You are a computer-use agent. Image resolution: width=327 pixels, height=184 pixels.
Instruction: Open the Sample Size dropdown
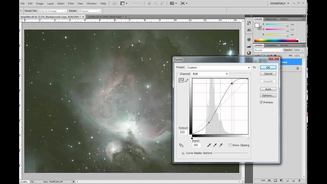point(52,11)
